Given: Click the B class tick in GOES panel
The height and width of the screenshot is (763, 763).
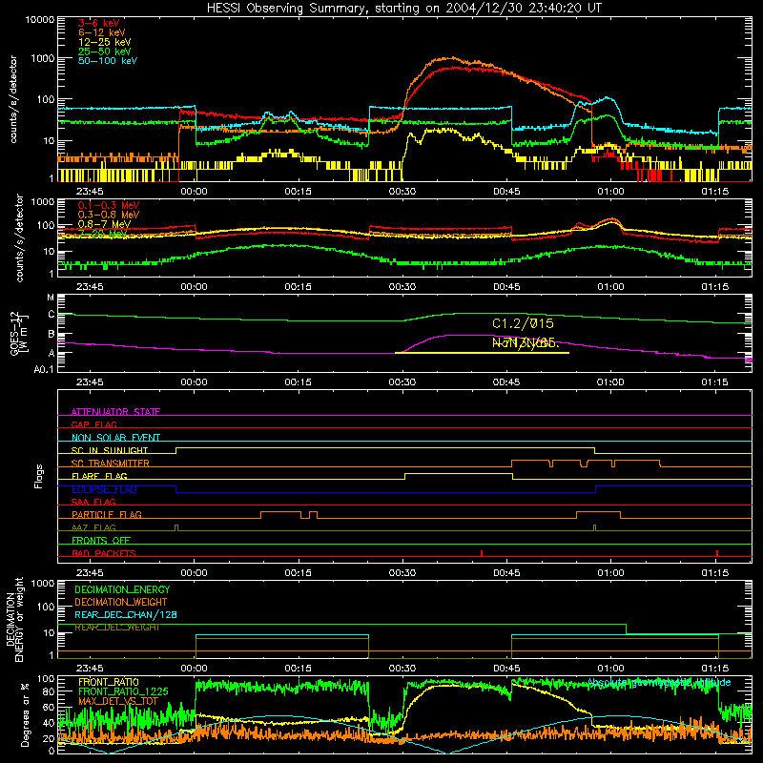Looking at the screenshot, I should [x=52, y=335].
